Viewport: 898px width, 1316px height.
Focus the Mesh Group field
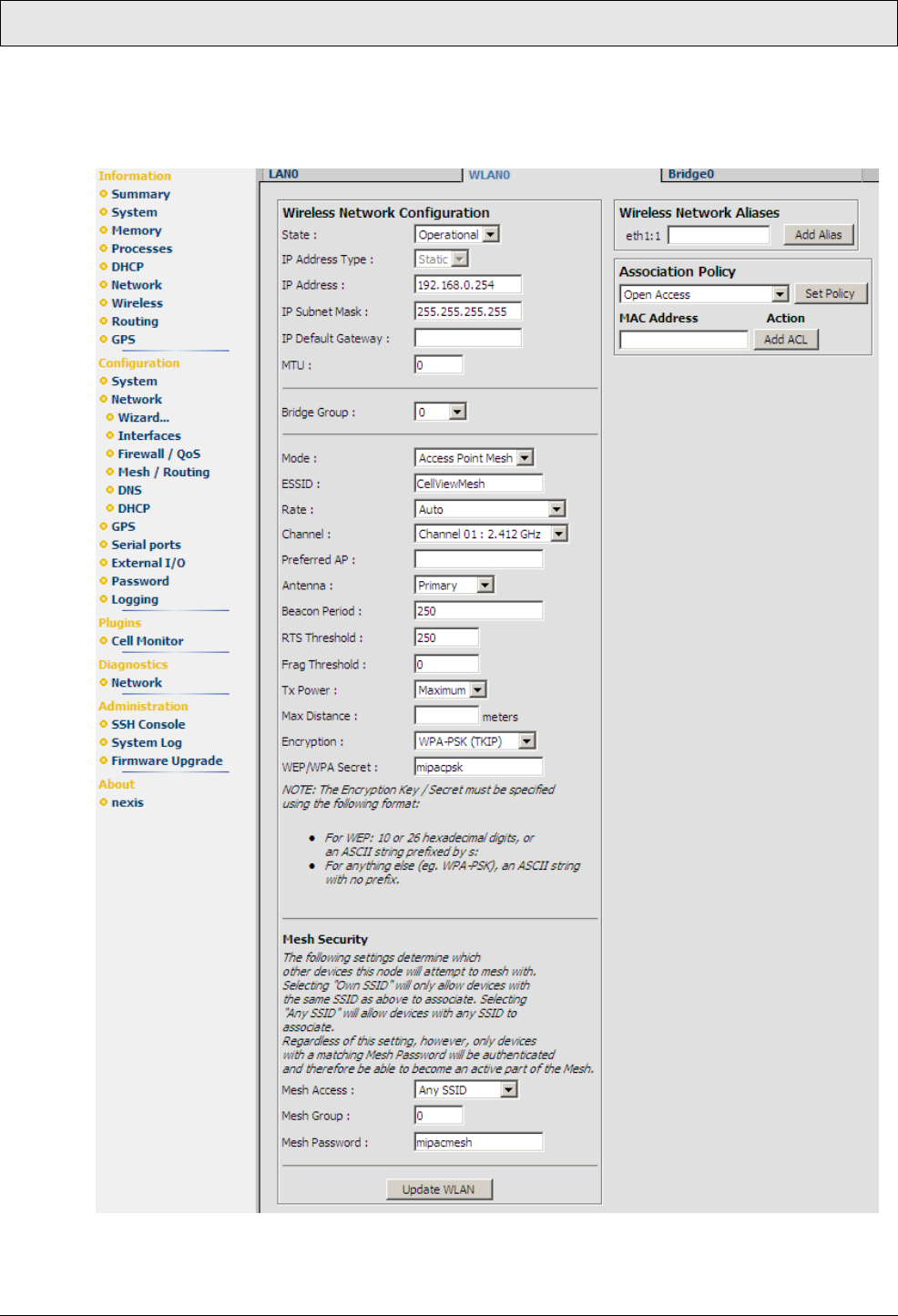439,1115
